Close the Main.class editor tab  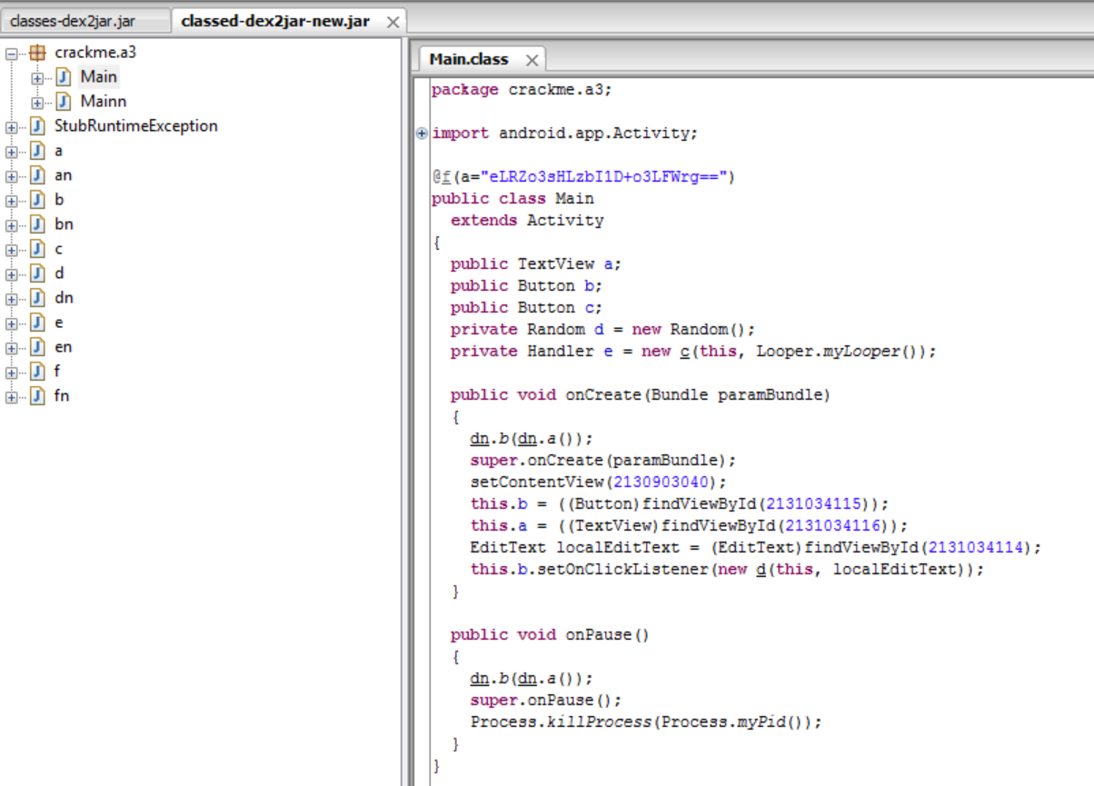[x=532, y=60]
